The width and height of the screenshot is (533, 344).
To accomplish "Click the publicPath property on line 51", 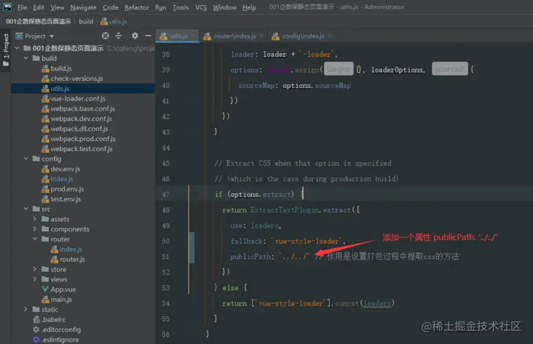I will (250, 257).
